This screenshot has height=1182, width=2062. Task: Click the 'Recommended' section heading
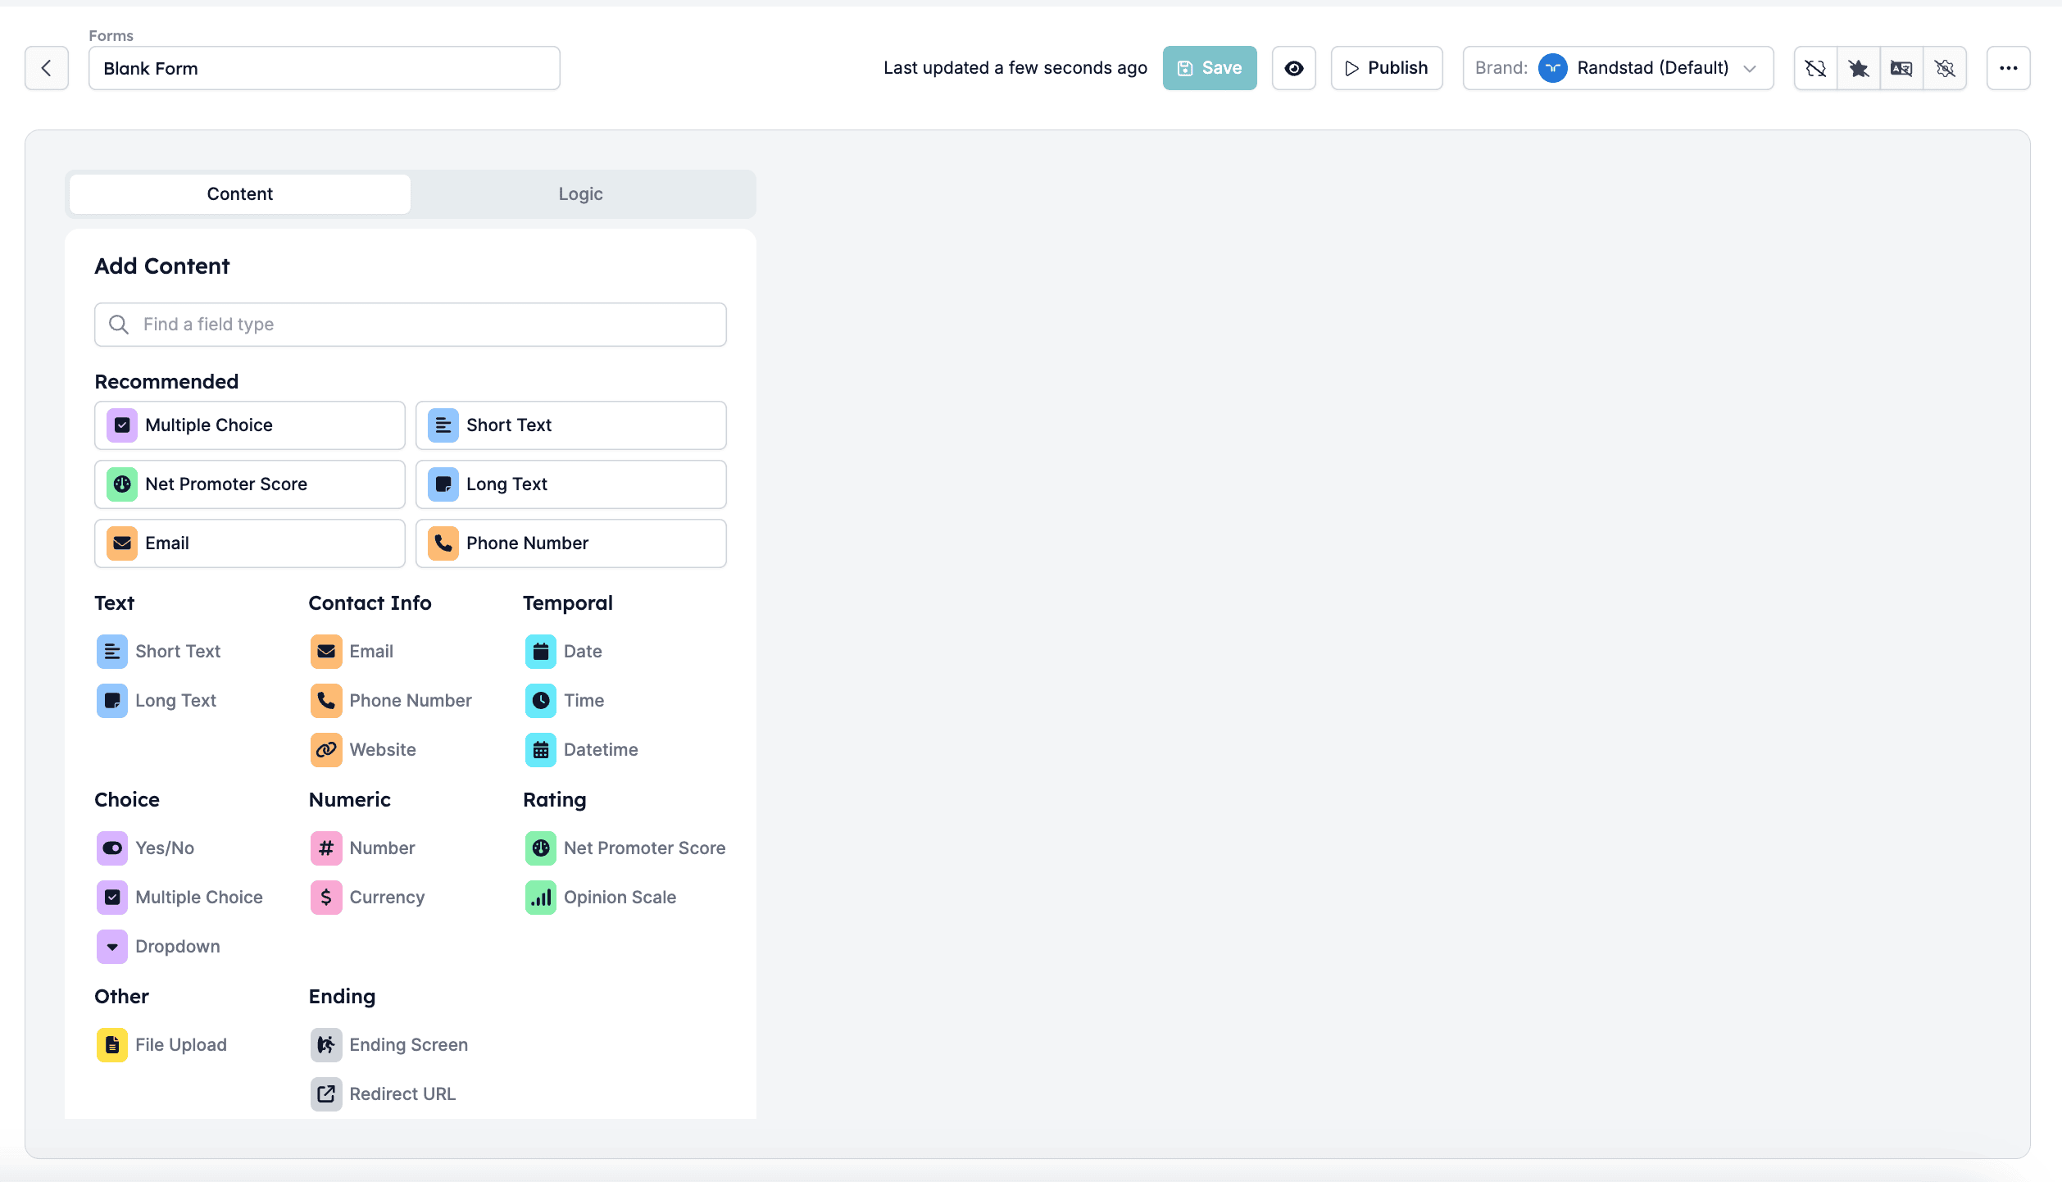[x=166, y=382]
